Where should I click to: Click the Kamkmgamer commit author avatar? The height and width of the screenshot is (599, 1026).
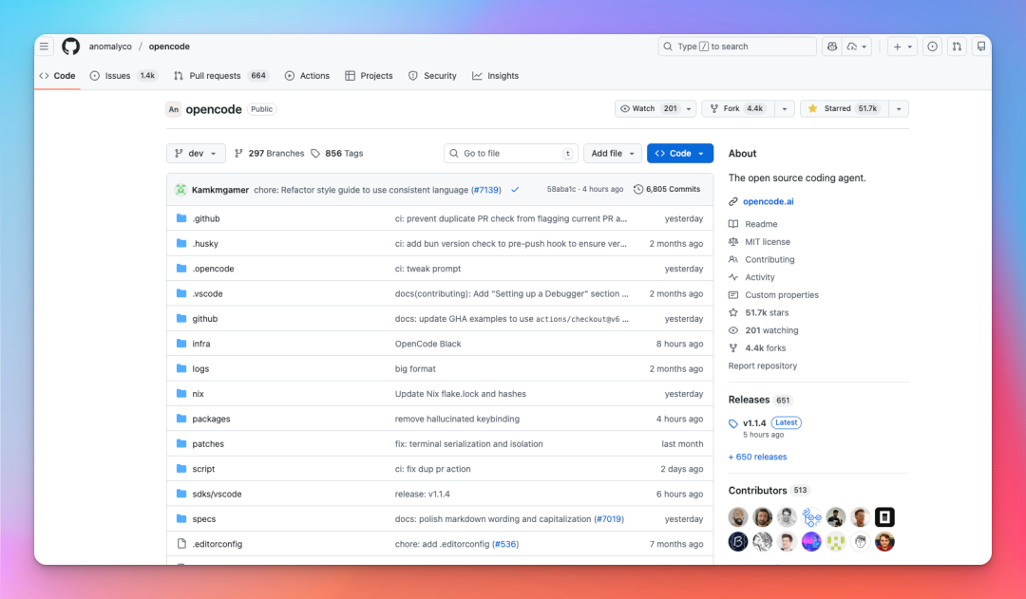[180, 190]
